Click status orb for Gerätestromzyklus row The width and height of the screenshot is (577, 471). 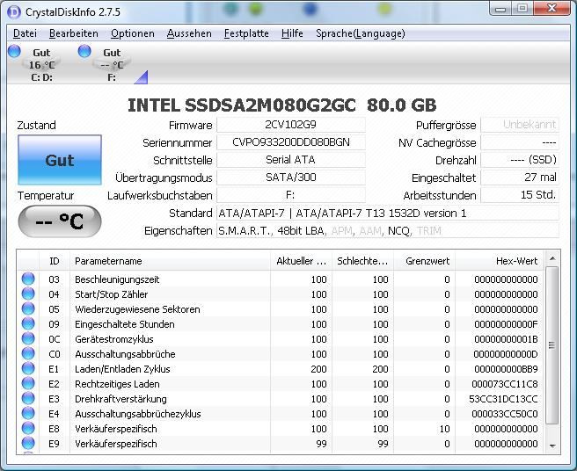[28, 338]
